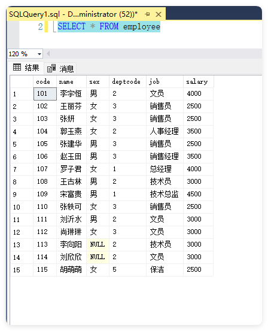Click the employee table name in query
The width and height of the screenshot is (268, 331).
pyautogui.click(x=142, y=27)
